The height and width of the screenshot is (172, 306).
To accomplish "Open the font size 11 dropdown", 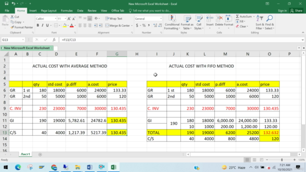I will point(65,19).
